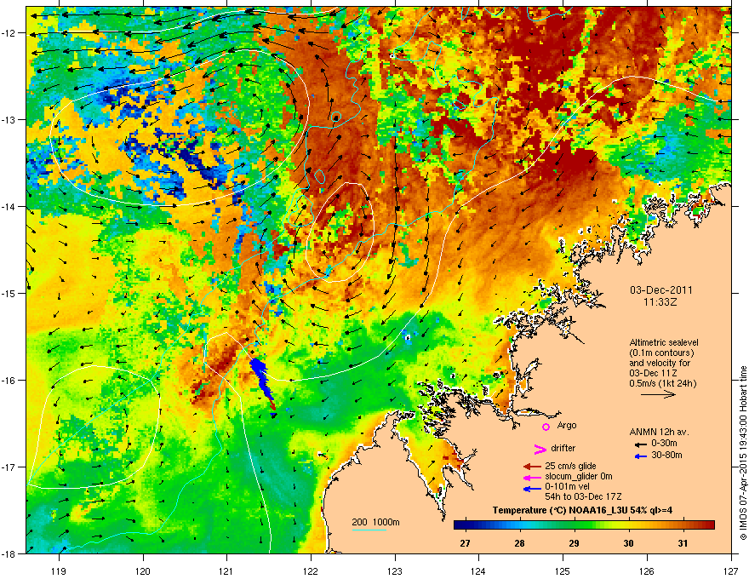The height and width of the screenshot is (579, 749).
Task: Click the 'Argo' legend label
Action: (567, 425)
